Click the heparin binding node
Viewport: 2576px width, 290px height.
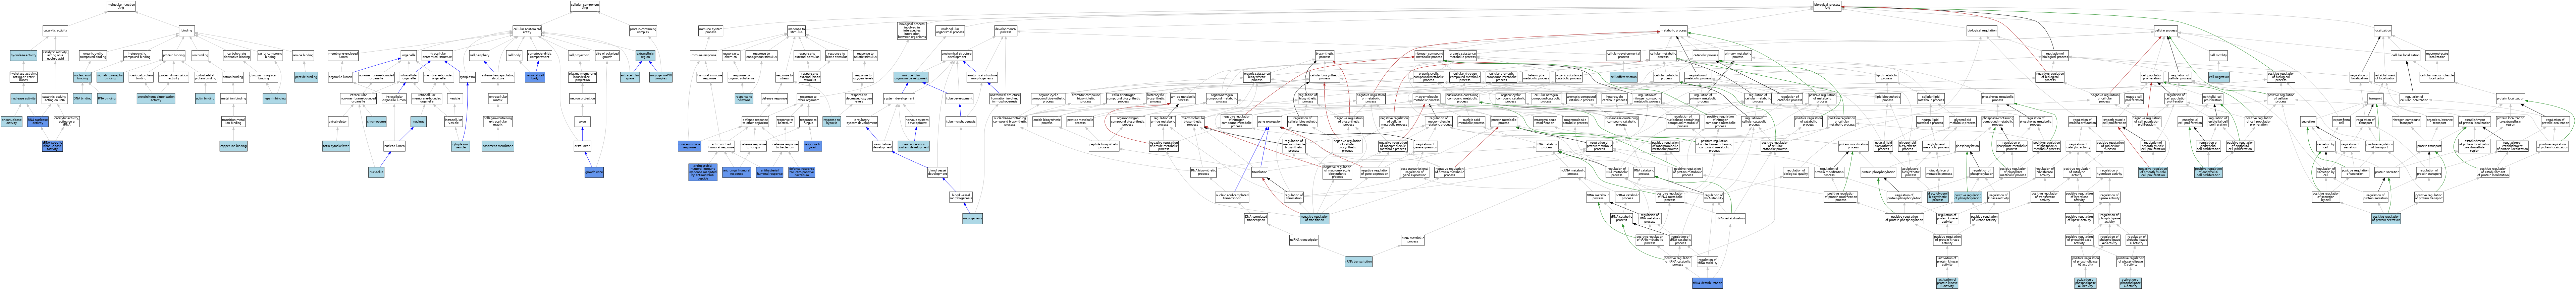point(275,98)
